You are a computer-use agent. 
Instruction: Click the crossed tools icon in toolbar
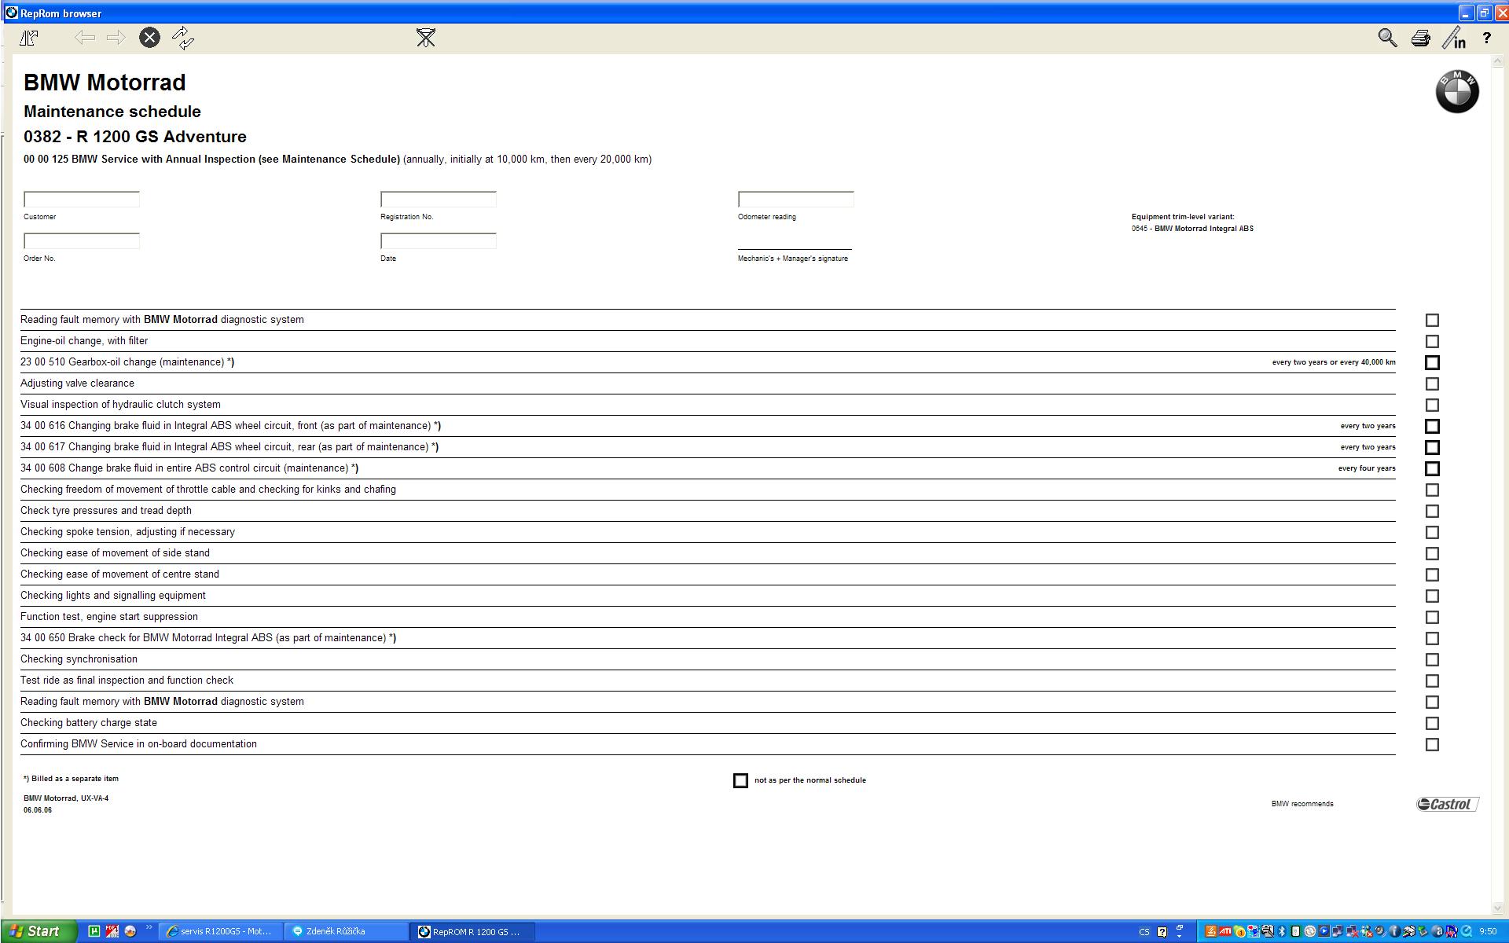tap(426, 38)
